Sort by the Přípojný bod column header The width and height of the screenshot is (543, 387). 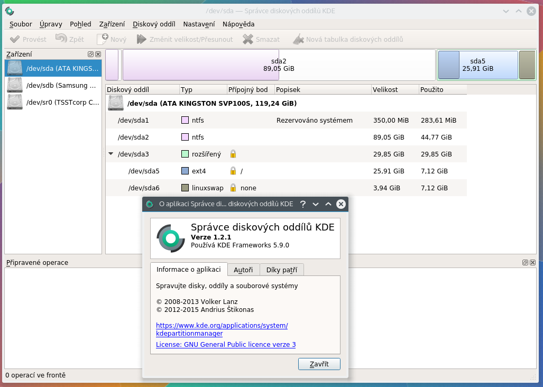251,90
